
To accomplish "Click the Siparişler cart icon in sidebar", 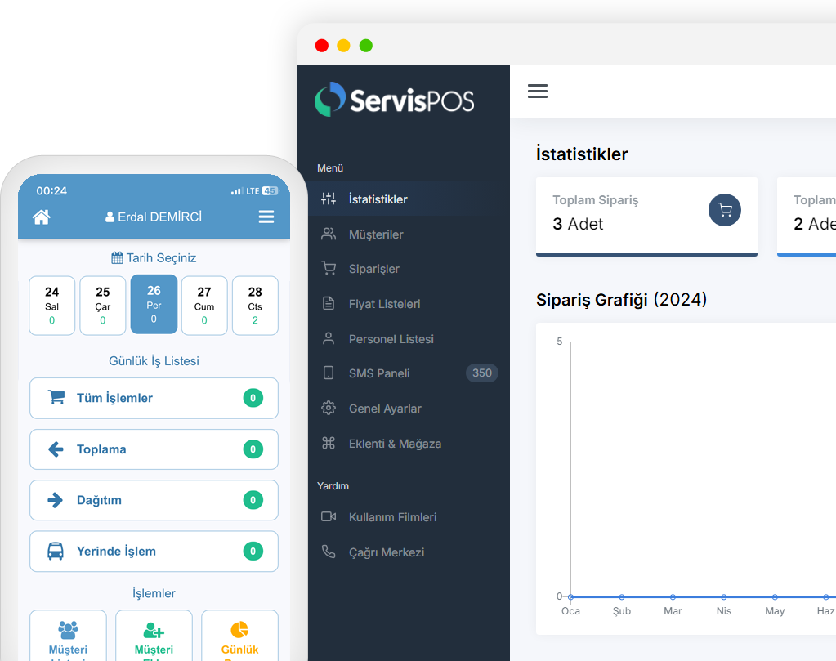I will click(329, 269).
